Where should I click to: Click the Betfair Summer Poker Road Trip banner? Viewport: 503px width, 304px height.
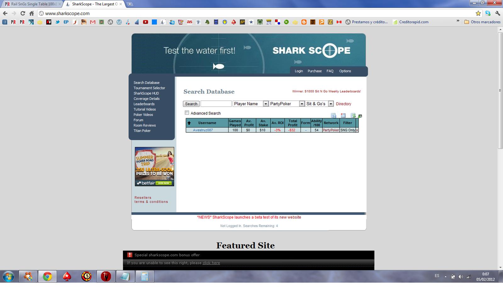tap(154, 167)
